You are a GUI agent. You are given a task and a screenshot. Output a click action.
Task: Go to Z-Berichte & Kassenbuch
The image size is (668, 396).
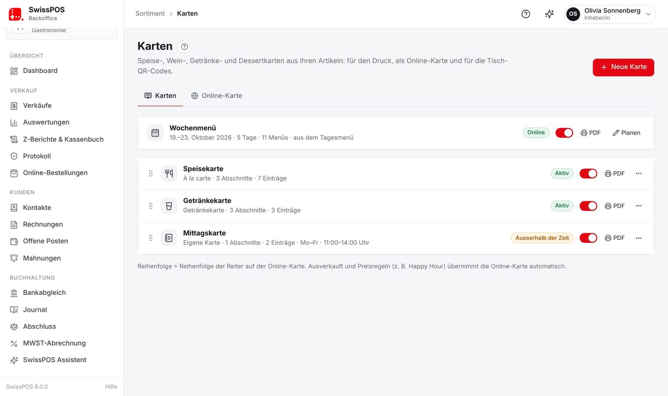62,139
